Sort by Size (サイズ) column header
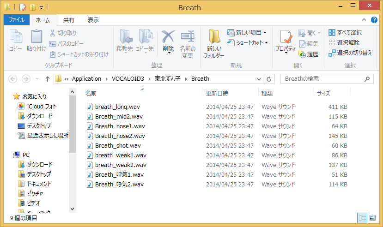The image size is (383, 227). (323, 93)
